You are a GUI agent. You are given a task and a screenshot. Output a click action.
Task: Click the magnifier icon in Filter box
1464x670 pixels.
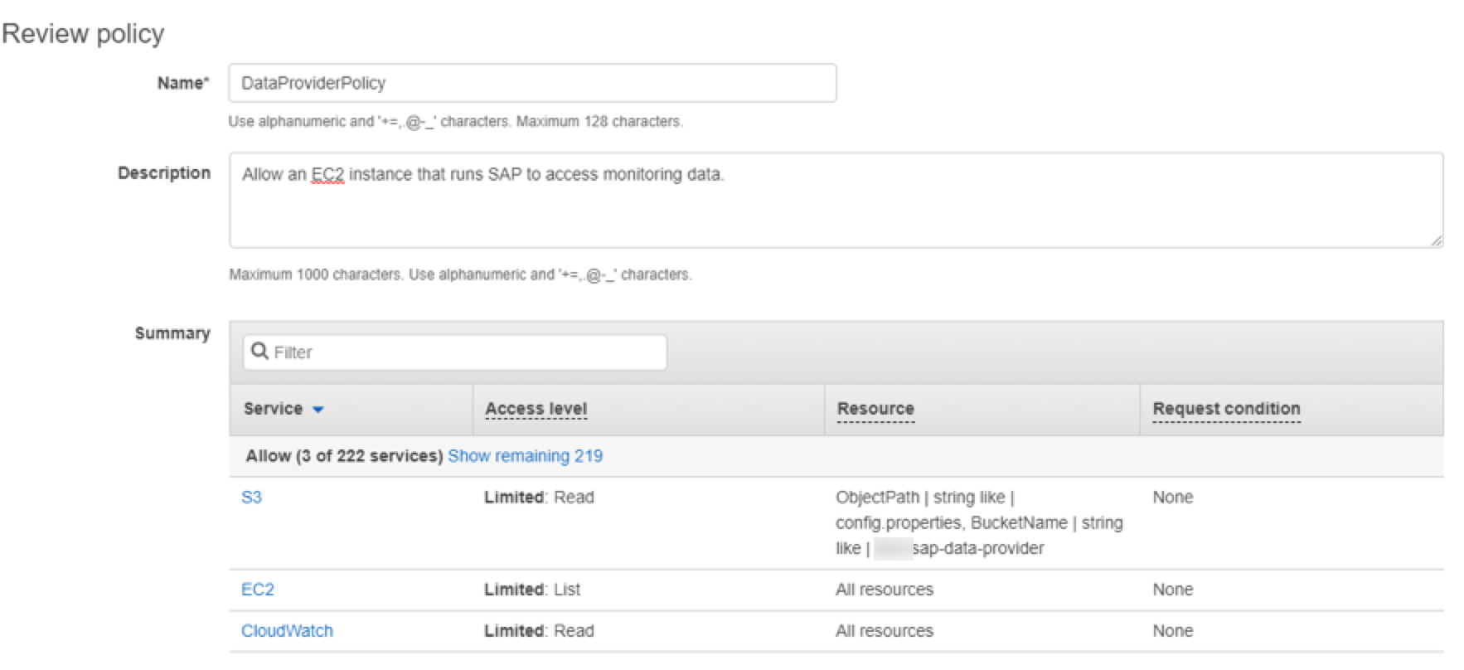coord(259,352)
